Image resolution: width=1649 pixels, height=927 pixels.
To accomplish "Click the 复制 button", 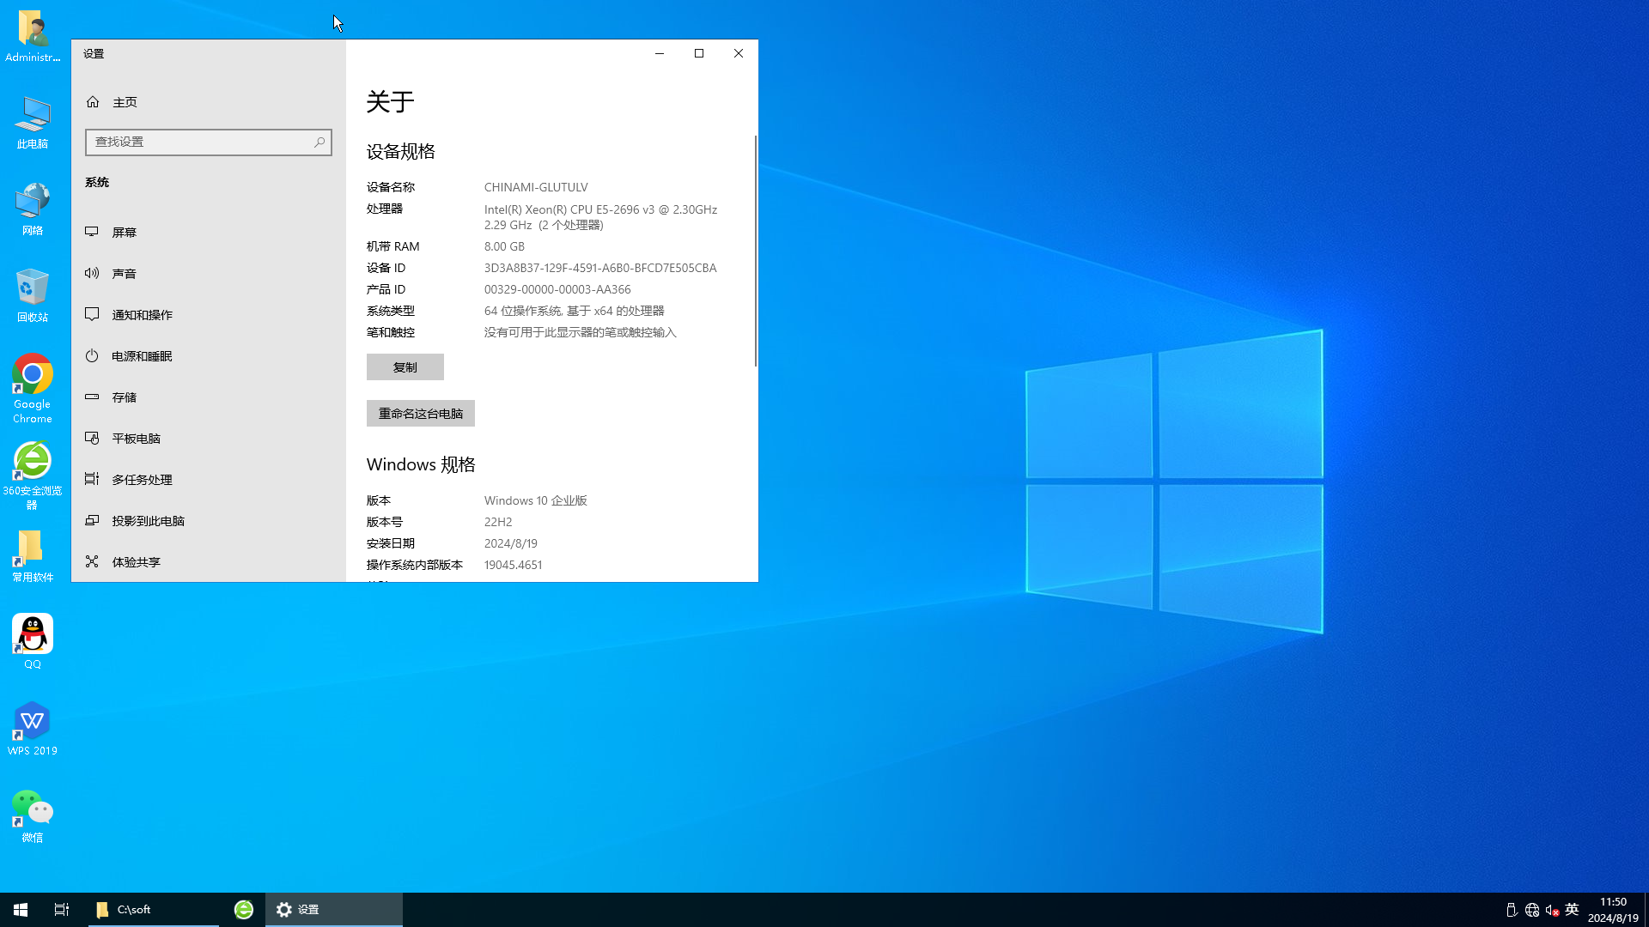I will click(x=405, y=367).
